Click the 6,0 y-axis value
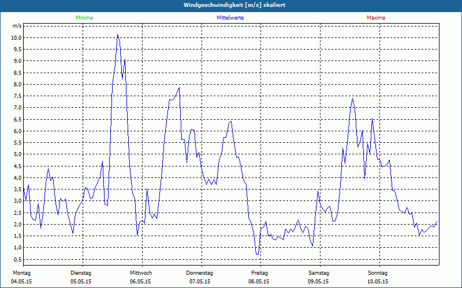Image resolution: width=462 pixels, height=288 pixels. (18, 131)
